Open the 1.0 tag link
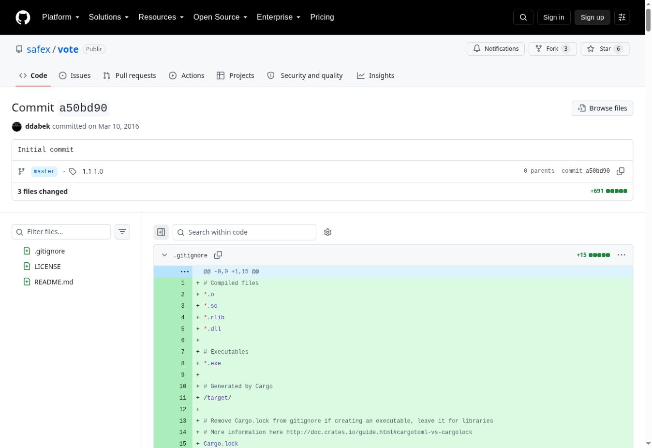The height and width of the screenshot is (448, 652). tap(98, 171)
